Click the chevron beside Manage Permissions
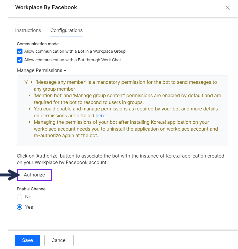This screenshot has height=249, width=238. (x=65, y=70)
